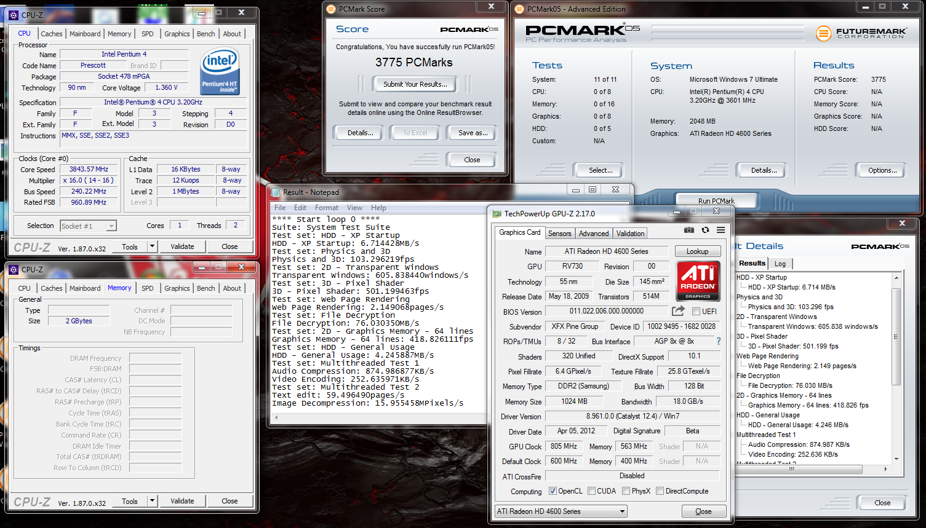926x528 pixels.
Task: Click the Multiplier x 16.0 value field
Action: coord(89,180)
